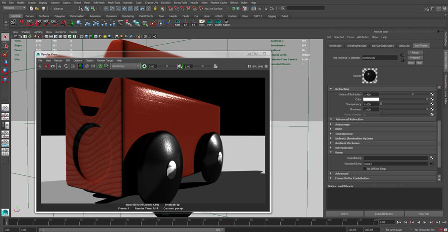448x232 pixels.
Task: Expand the Anisotropy section
Action: 331,125
